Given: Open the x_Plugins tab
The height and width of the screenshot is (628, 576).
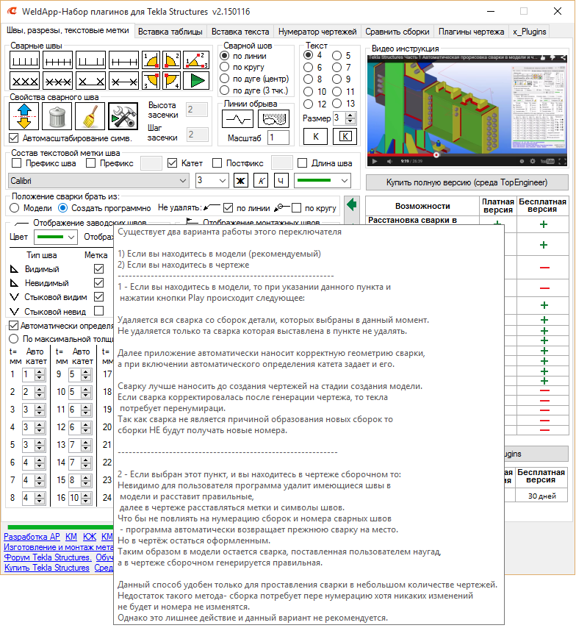Looking at the screenshot, I should [529, 32].
